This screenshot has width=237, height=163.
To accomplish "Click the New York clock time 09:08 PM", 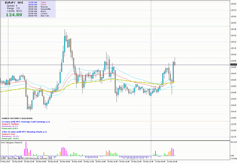I will (x=33, y=16).
